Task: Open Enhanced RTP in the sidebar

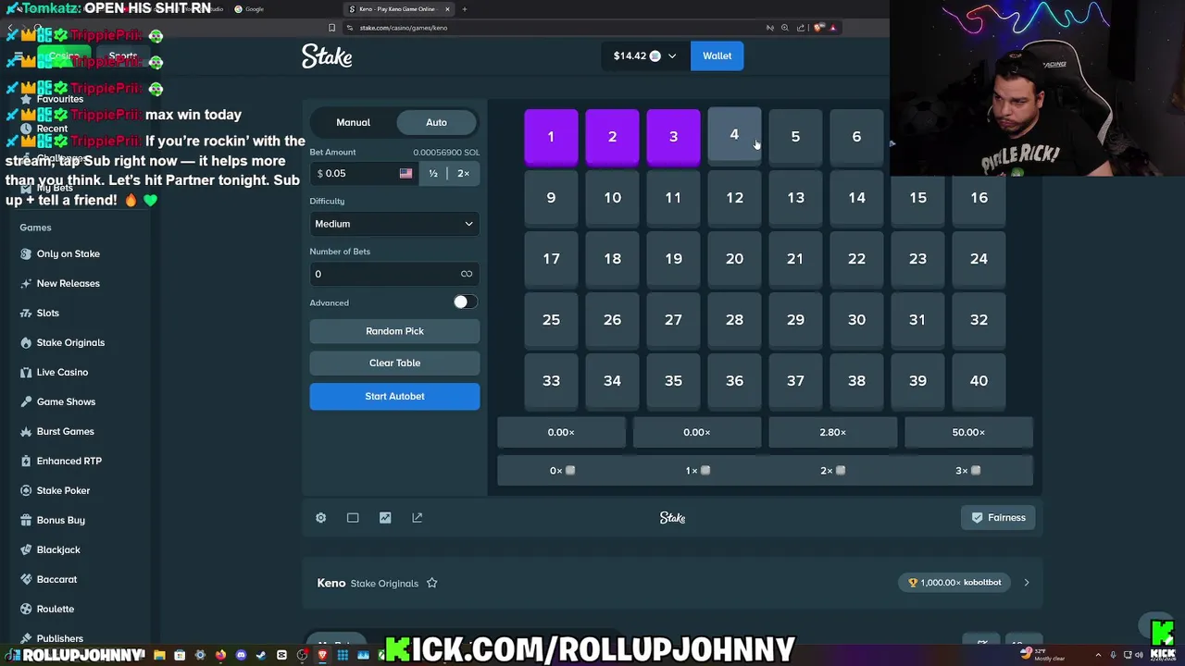Action: click(69, 461)
